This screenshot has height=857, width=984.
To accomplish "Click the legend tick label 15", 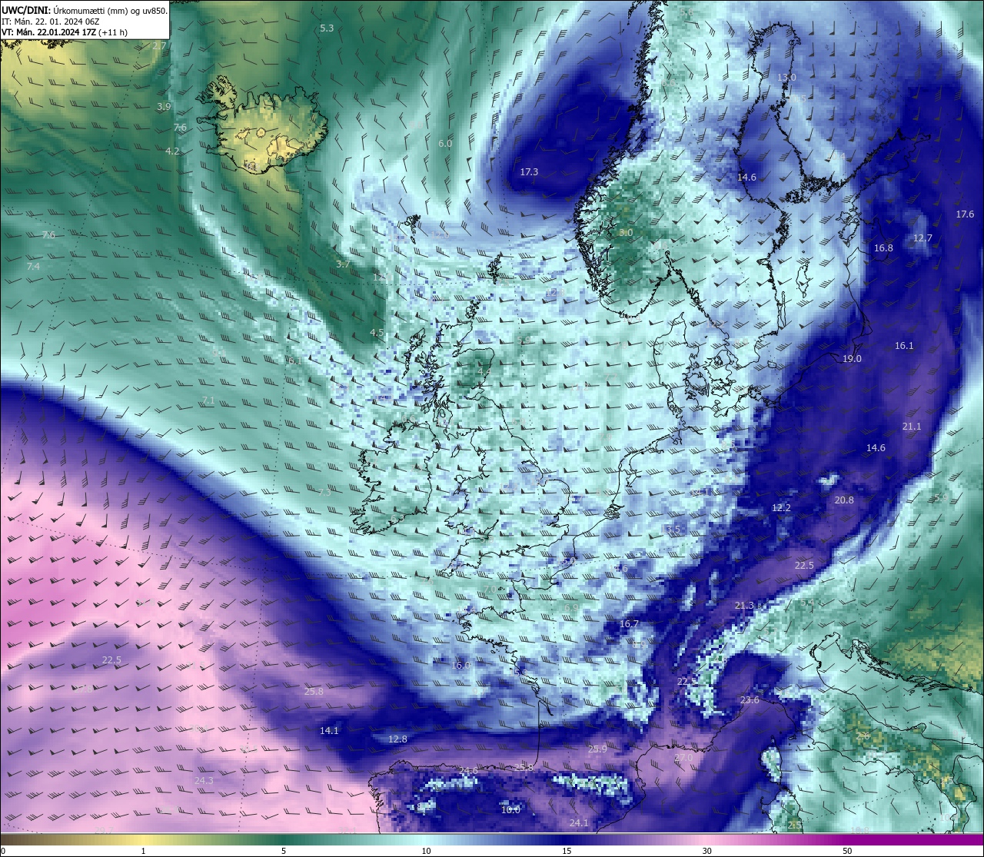I will (x=567, y=851).
